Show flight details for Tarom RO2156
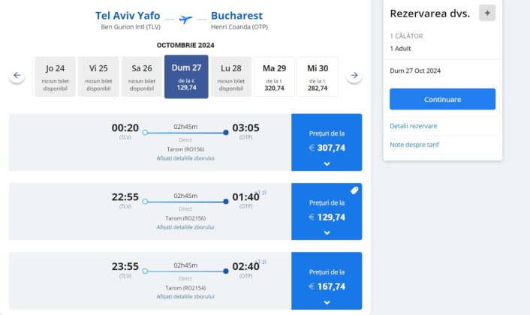The height and width of the screenshot is (315, 530). coord(185,227)
